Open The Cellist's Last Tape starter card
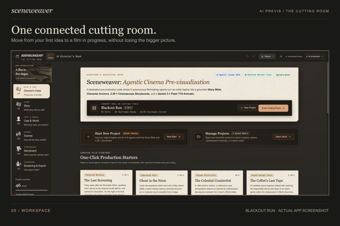The width and height of the screenshot is (340, 226). coord(273,183)
